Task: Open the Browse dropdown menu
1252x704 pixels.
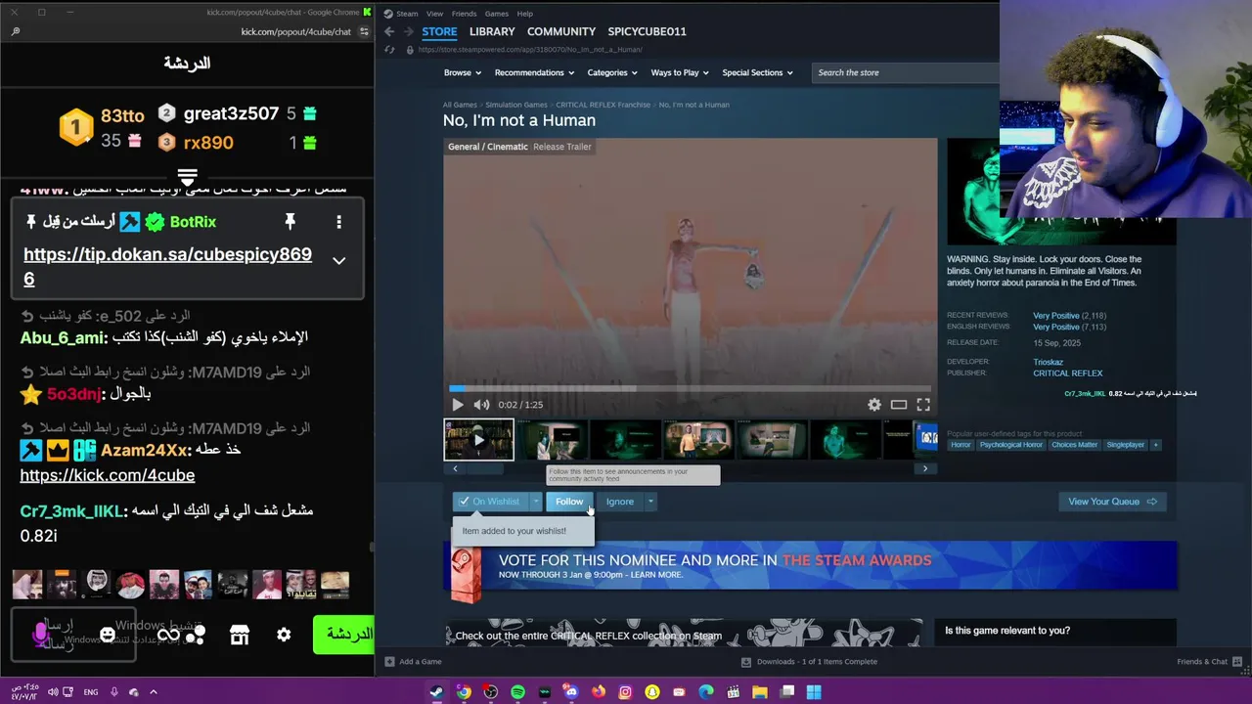Action: [x=463, y=72]
